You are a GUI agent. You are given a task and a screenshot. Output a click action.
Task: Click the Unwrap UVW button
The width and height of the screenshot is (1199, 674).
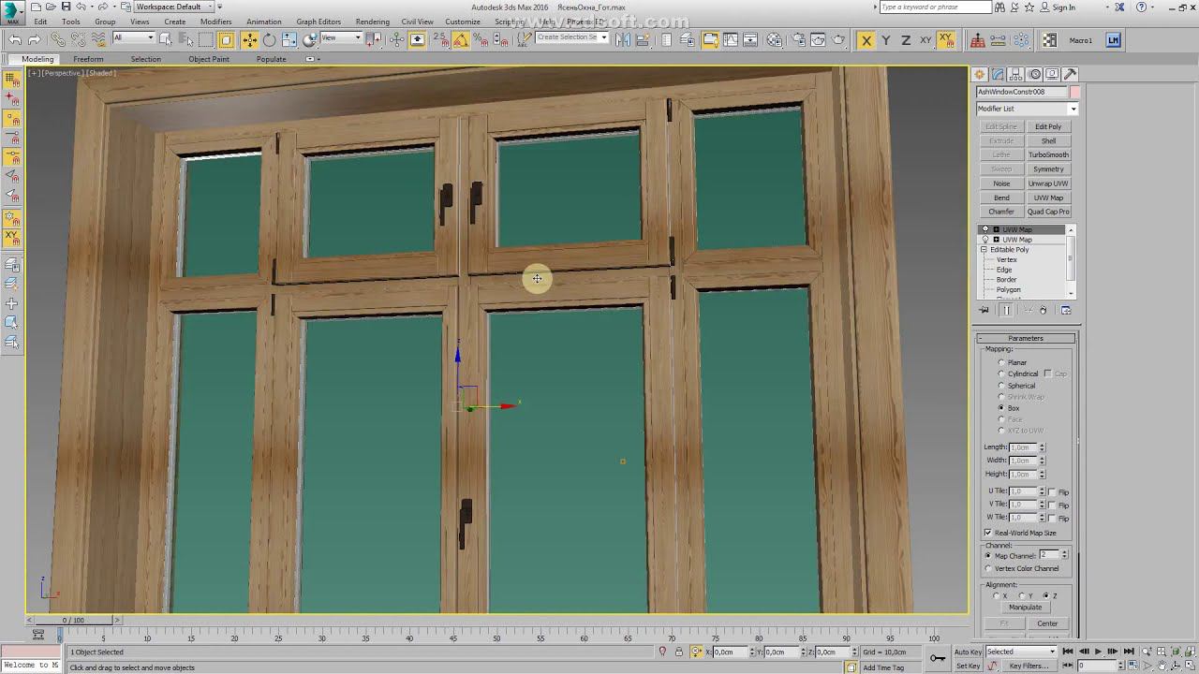pyautogui.click(x=1048, y=183)
